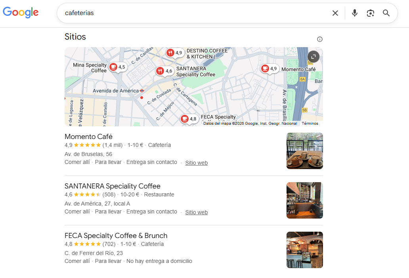Click the 'Av. de Bruselas, 56' address
This screenshot has height=278, width=409.
(88, 154)
